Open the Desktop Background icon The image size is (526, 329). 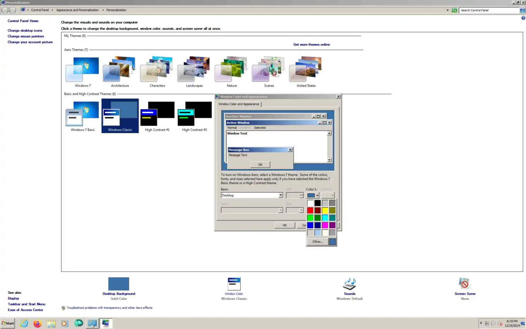click(x=119, y=284)
